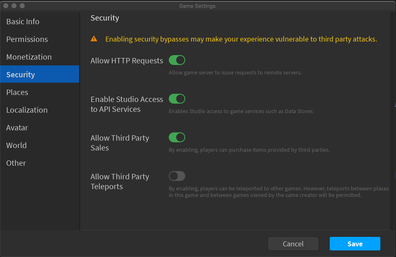Click the Game Settings title bar

(x=198, y=6)
